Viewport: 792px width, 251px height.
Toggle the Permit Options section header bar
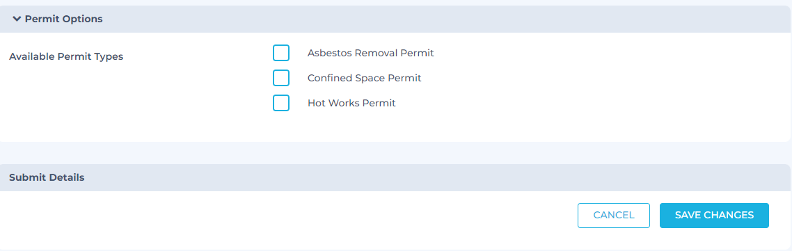tap(396, 19)
